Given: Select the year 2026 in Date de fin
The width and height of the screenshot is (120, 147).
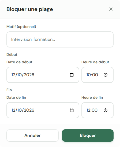Looking at the screenshot, I should coord(29,110).
